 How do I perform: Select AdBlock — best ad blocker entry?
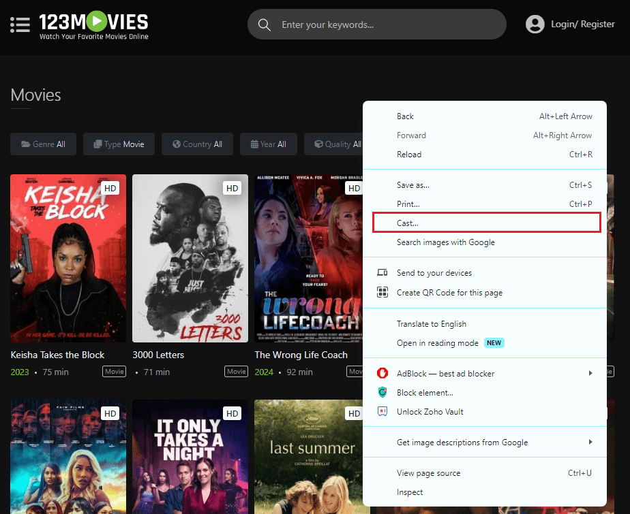(485, 374)
